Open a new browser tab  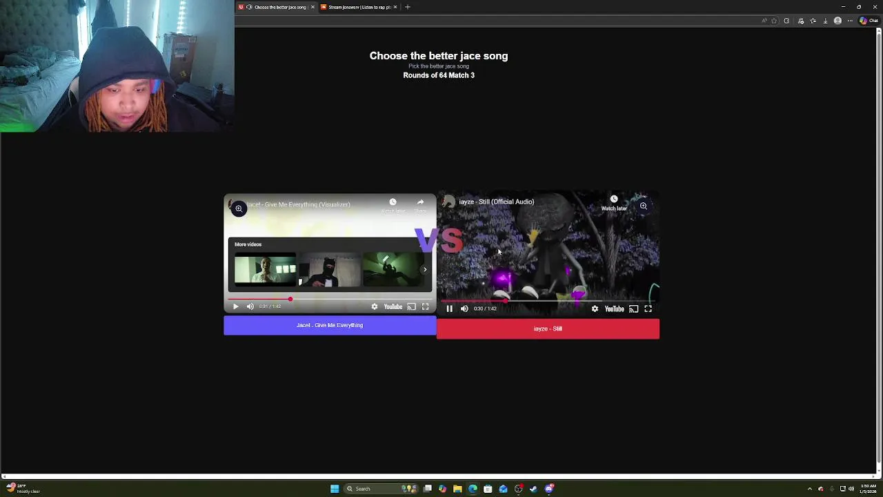408,7
